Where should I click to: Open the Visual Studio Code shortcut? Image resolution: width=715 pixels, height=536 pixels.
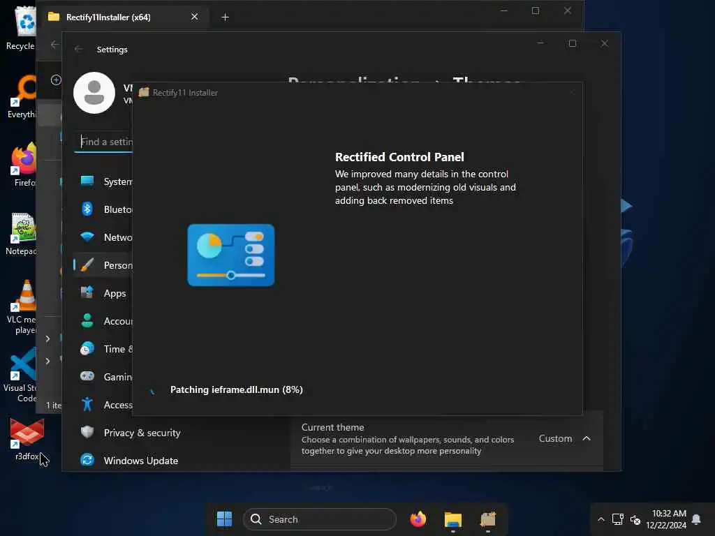21,375
